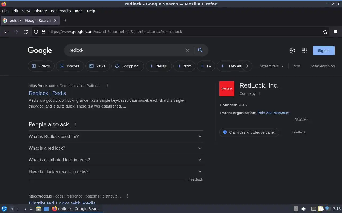Add the Py filter chip
The width and height of the screenshot is (342, 213).
[206, 66]
